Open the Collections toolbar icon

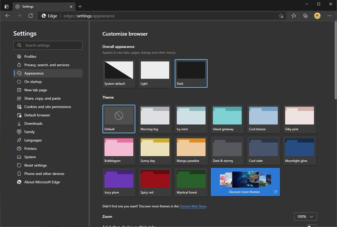tap(305, 16)
